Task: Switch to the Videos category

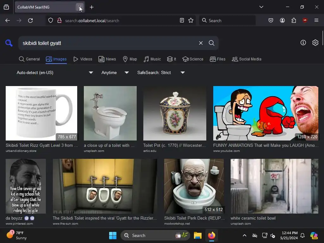Action: pos(83,59)
